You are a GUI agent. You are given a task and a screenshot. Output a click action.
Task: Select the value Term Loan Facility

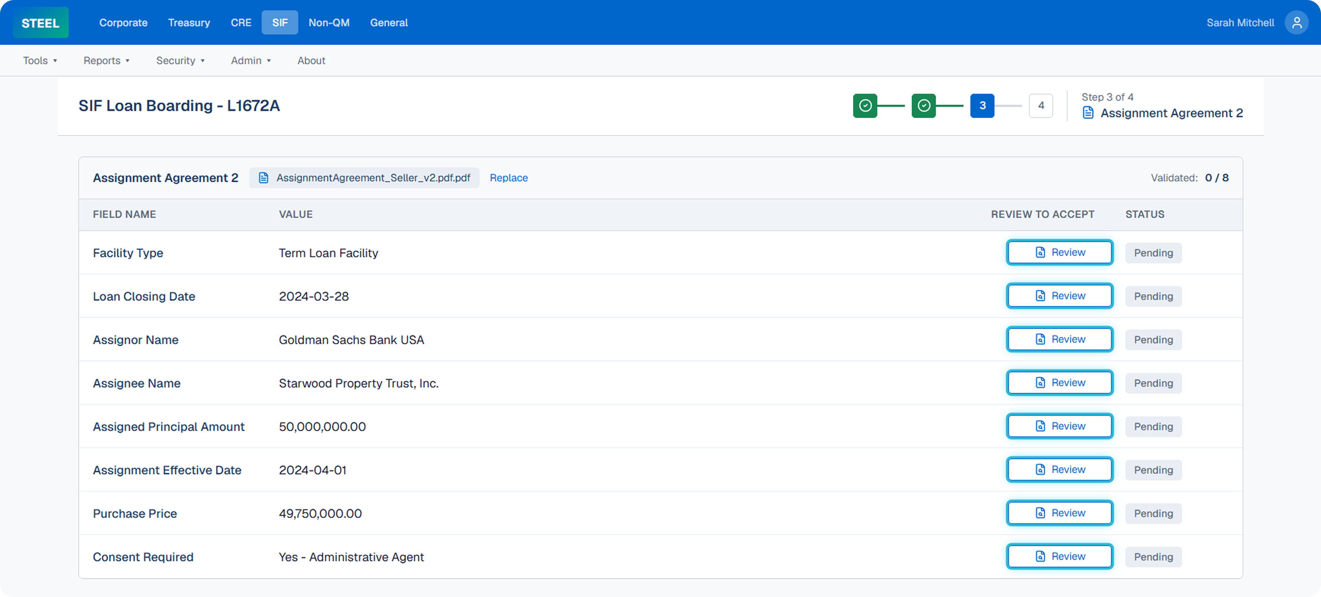point(328,252)
